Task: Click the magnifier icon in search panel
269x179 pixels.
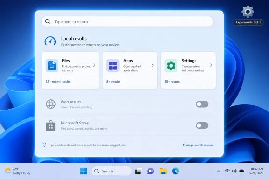Action: click(x=48, y=21)
